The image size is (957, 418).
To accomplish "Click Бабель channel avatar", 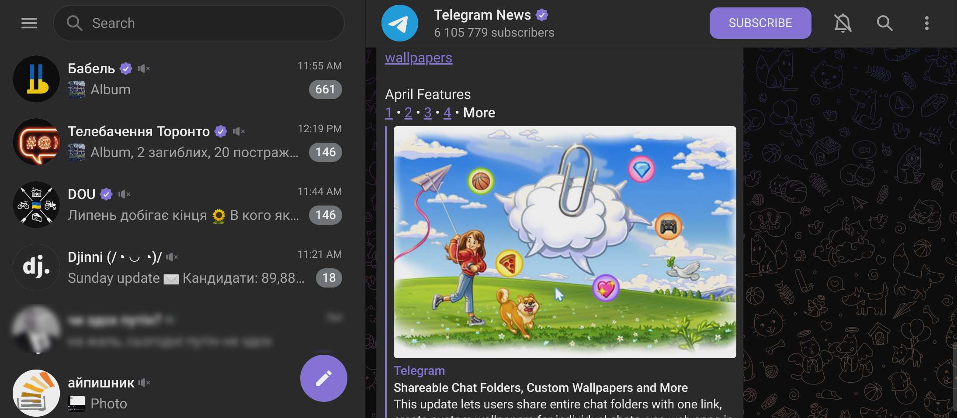I will [36, 79].
